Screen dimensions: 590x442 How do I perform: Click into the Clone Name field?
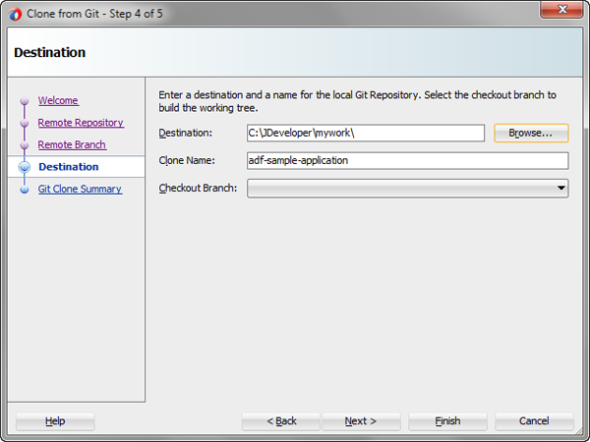coord(407,160)
